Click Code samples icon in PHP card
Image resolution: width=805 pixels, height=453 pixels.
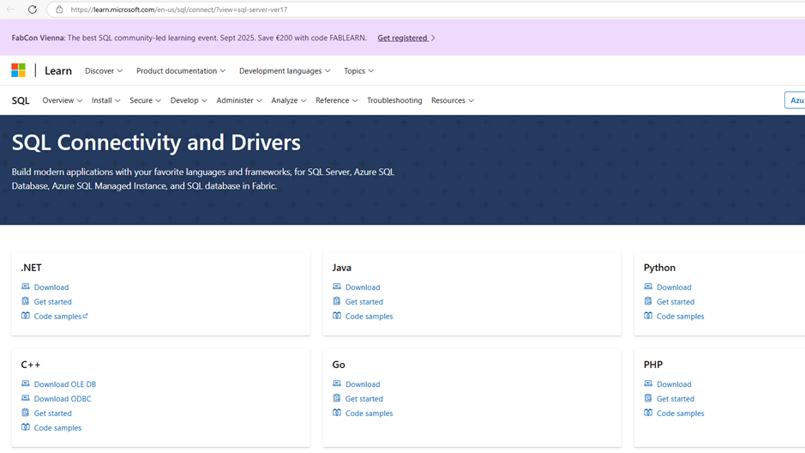[648, 413]
